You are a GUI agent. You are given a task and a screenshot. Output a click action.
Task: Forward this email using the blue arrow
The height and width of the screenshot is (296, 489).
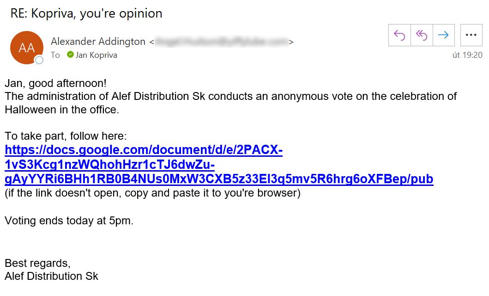(444, 35)
